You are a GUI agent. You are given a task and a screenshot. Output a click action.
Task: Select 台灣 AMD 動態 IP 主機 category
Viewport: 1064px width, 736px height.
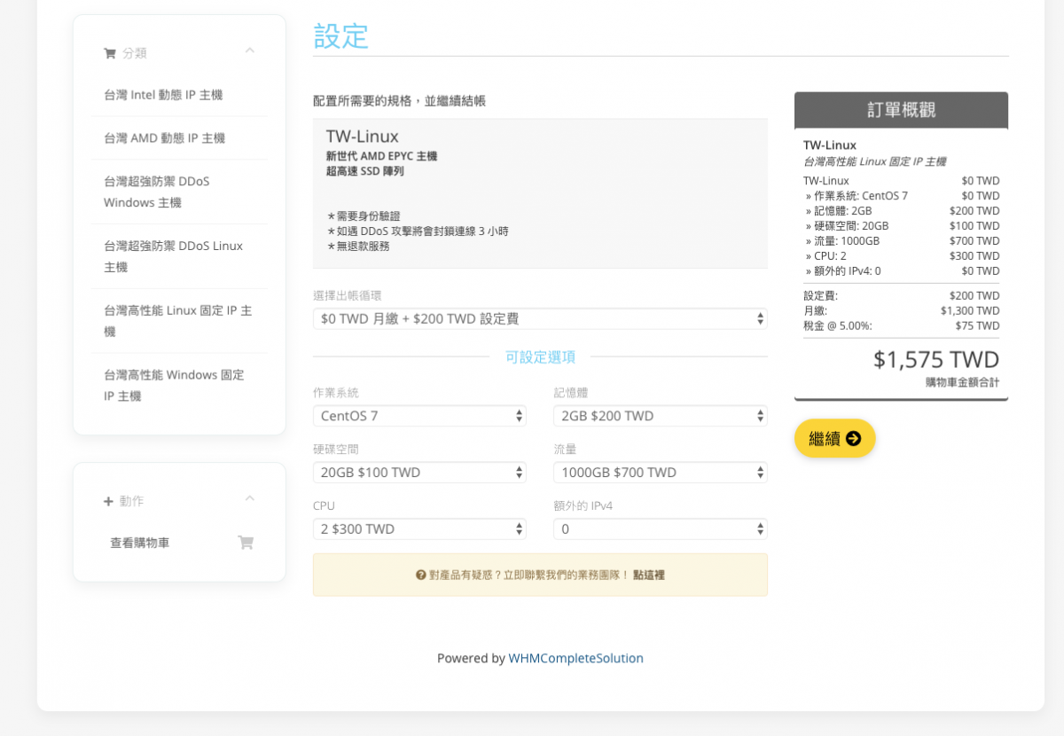(x=164, y=138)
